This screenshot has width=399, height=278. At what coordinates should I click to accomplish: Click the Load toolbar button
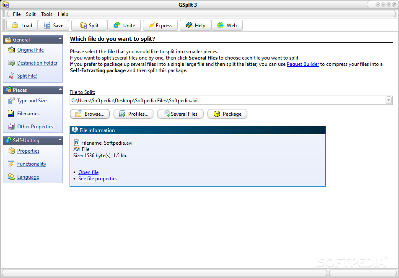coord(22,25)
